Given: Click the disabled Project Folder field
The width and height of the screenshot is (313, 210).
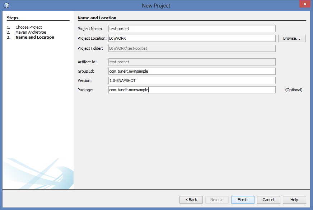Looking at the screenshot, I should pos(192,48).
